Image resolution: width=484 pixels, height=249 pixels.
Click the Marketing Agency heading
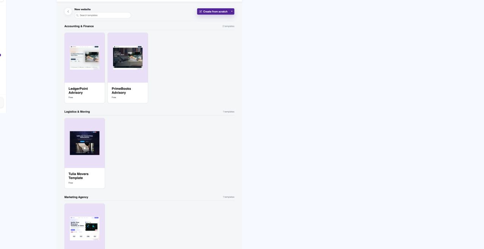(x=76, y=197)
